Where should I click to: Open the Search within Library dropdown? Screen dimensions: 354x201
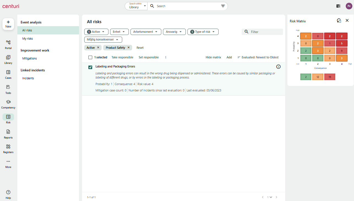pos(136,6)
